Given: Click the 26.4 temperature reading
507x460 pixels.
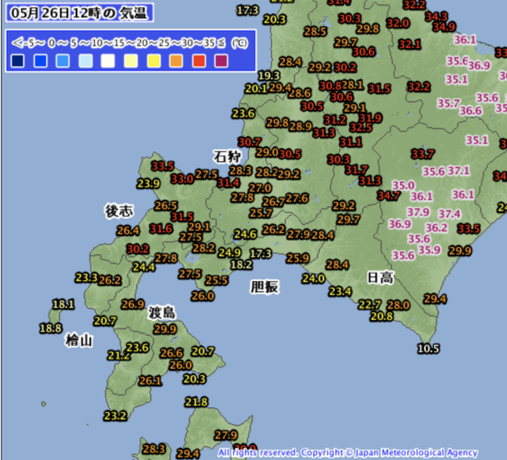Looking at the screenshot, I should (128, 230).
